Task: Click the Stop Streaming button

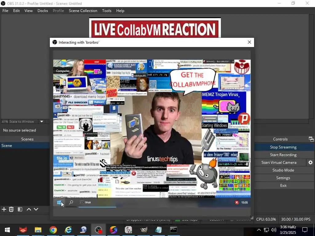Action: [x=283, y=147]
